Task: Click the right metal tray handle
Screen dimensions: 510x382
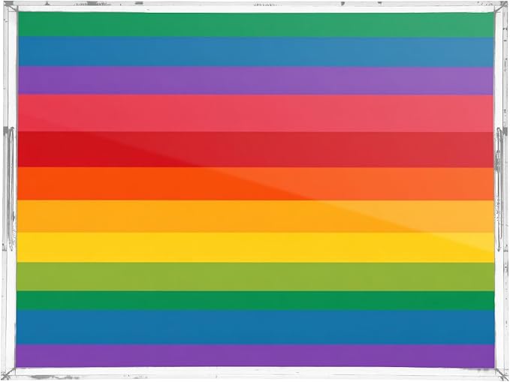Action: (x=500, y=189)
